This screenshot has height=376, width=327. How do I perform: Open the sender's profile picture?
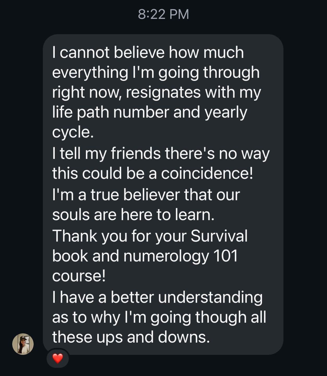[23, 344]
